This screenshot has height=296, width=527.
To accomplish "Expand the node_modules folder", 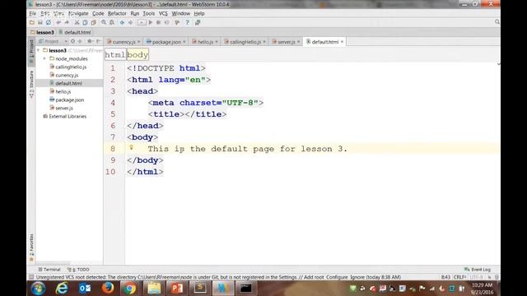I will (x=44, y=58).
